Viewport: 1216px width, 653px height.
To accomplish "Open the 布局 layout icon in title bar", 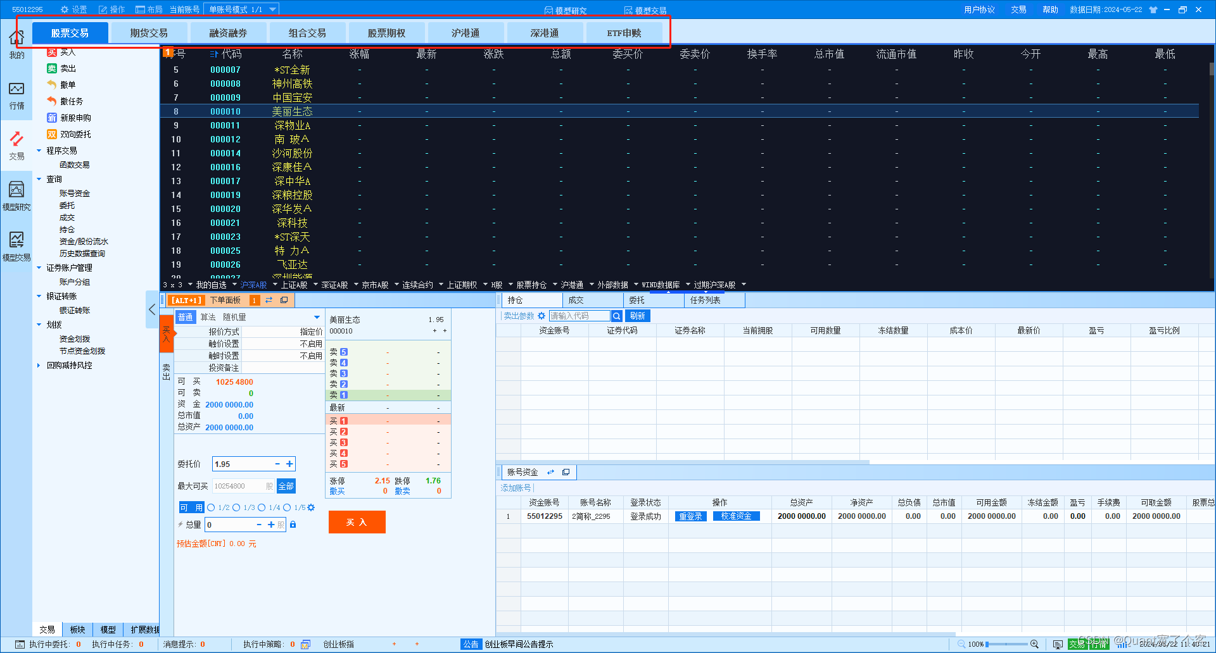I will click(x=149, y=9).
